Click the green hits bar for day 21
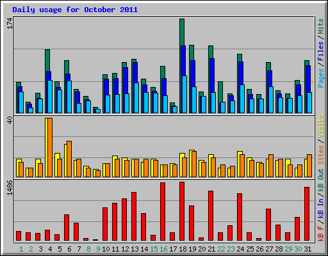The height and width of the screenshot is (256, 328). [x=211, y=52]
